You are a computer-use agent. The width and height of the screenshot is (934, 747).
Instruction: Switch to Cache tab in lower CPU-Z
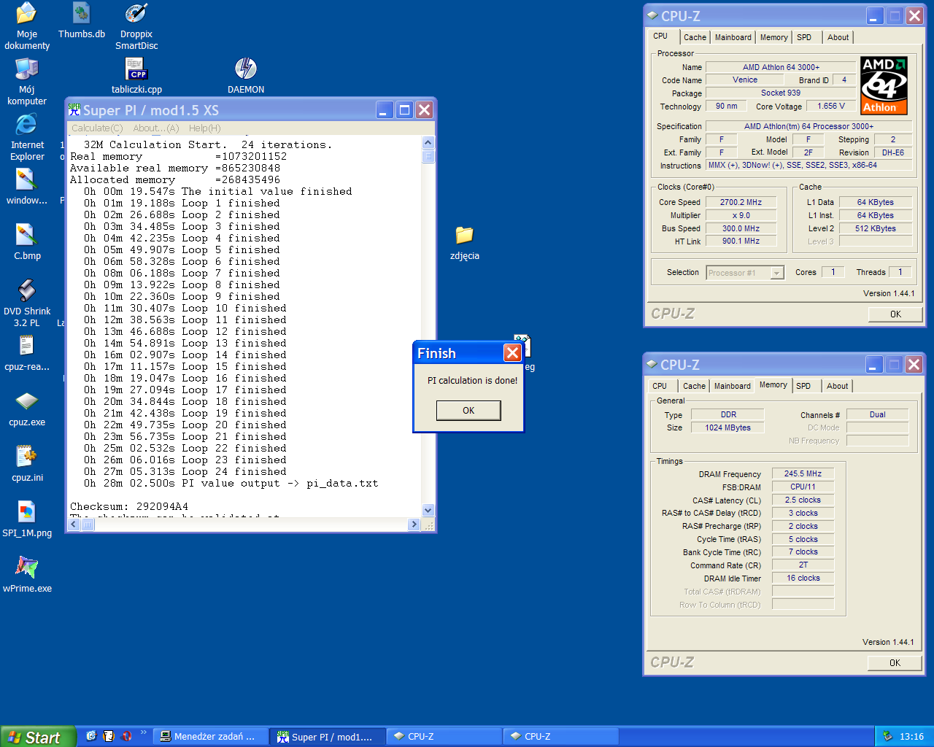coord(694,386)
